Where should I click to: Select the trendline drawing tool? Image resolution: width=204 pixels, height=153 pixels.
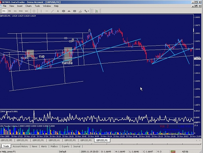tap(52, 11)
